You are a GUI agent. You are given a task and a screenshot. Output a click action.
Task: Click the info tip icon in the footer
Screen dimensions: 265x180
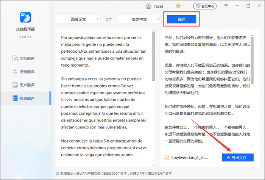[x=57, y=174]
